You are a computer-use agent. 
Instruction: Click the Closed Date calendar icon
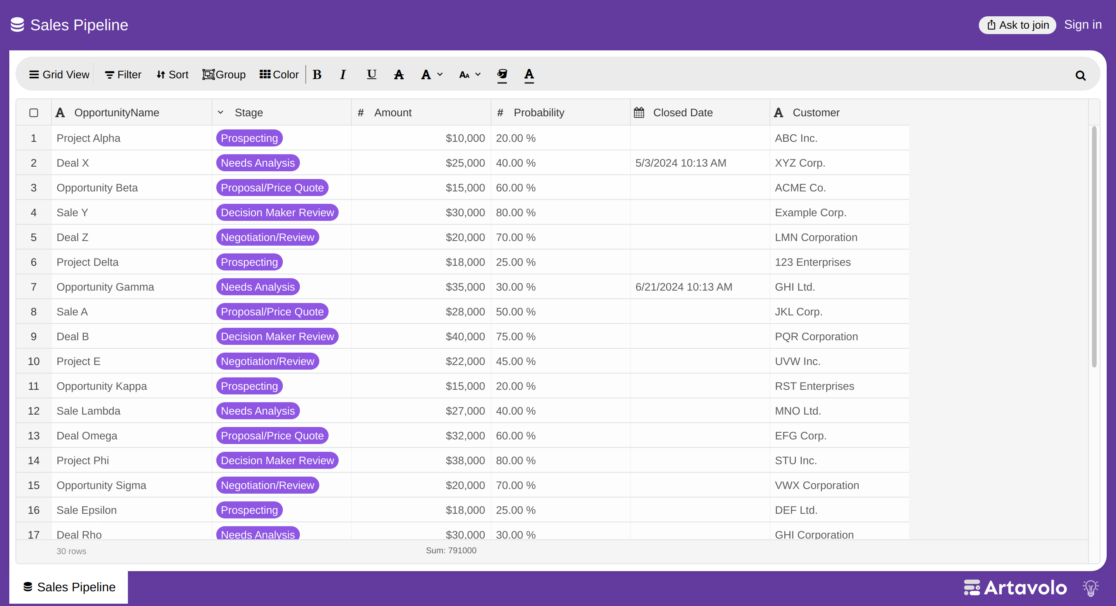[639, 113]
